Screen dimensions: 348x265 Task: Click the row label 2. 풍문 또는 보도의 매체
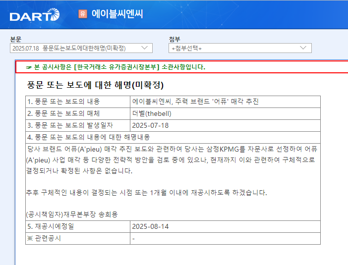click(x=63, y=113)
